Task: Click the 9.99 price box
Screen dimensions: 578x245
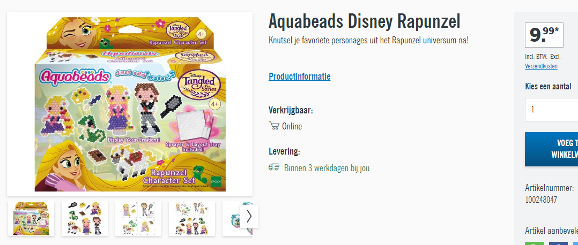Action: (544, 35)
